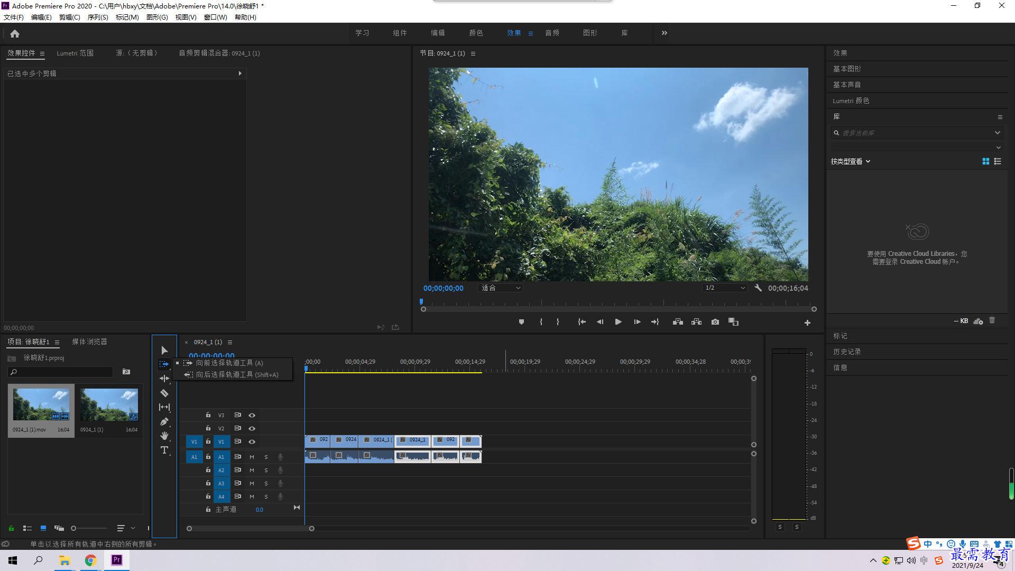The width and height of the screenshot is (1015, 571).
Task: Open library search dropdown arrow
Action: pos(998,133)
